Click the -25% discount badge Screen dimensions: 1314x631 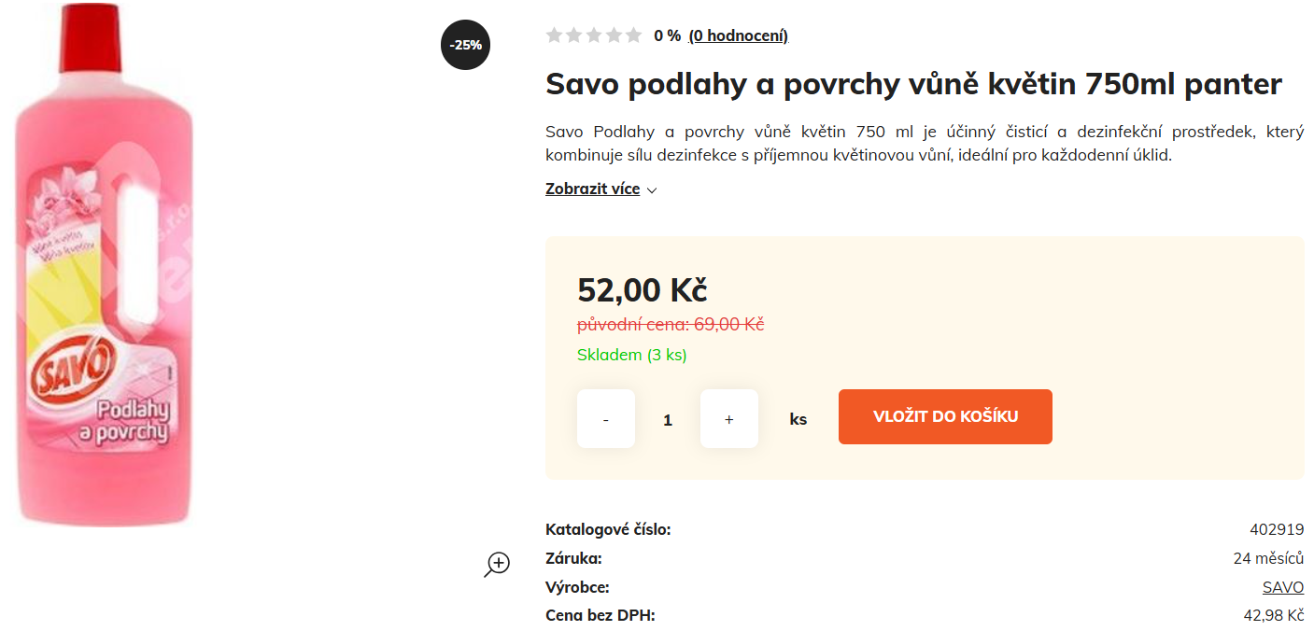pyautogui.click(x=465, y=45)
